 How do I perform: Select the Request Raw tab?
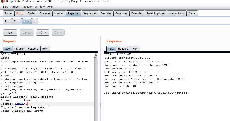point(8,49)
